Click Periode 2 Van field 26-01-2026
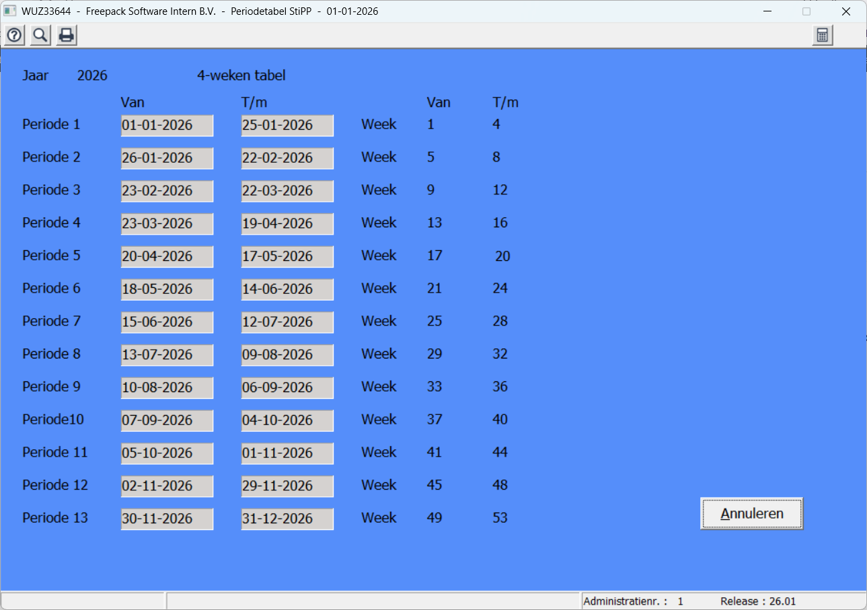867x610 pixels. [x=167, y=158]
